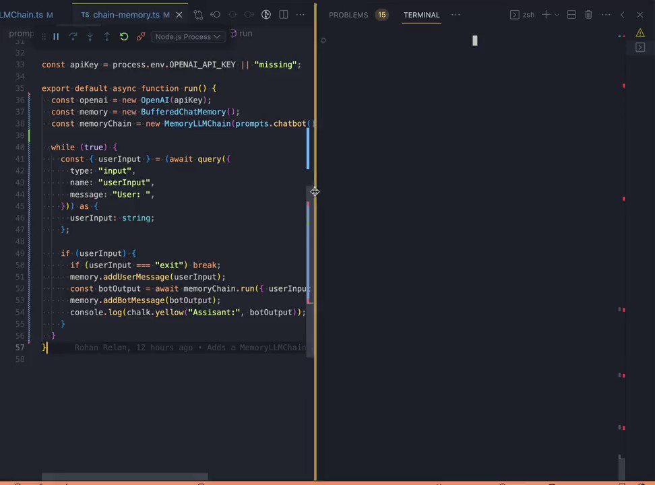This screenshot has height=485, width=655.
Task: Click the warning triangle on the zsh terminal
Action: [640, 32]
